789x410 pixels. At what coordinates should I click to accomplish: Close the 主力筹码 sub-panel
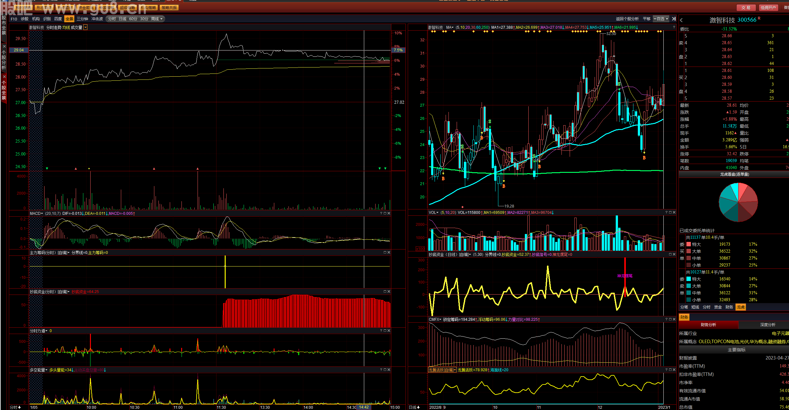click(389, 253)
